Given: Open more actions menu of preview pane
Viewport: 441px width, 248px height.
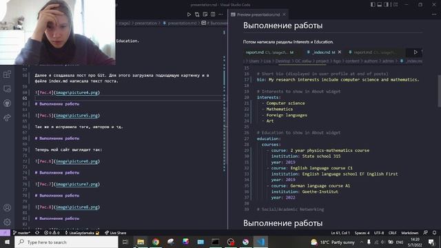Looking at the screenshot, I should tap(434, 14).
